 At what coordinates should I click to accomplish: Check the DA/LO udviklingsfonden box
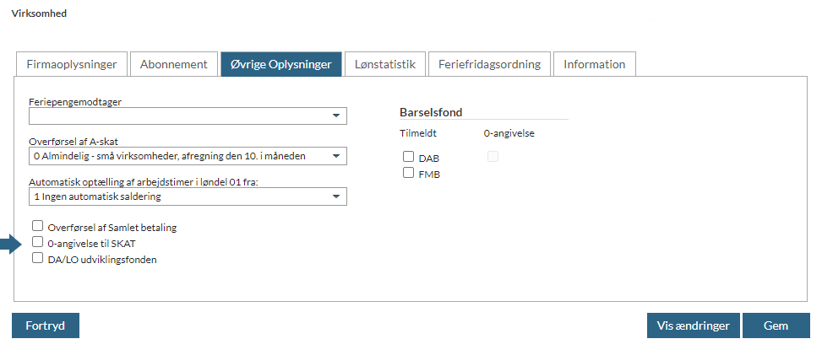click(37, 259)
